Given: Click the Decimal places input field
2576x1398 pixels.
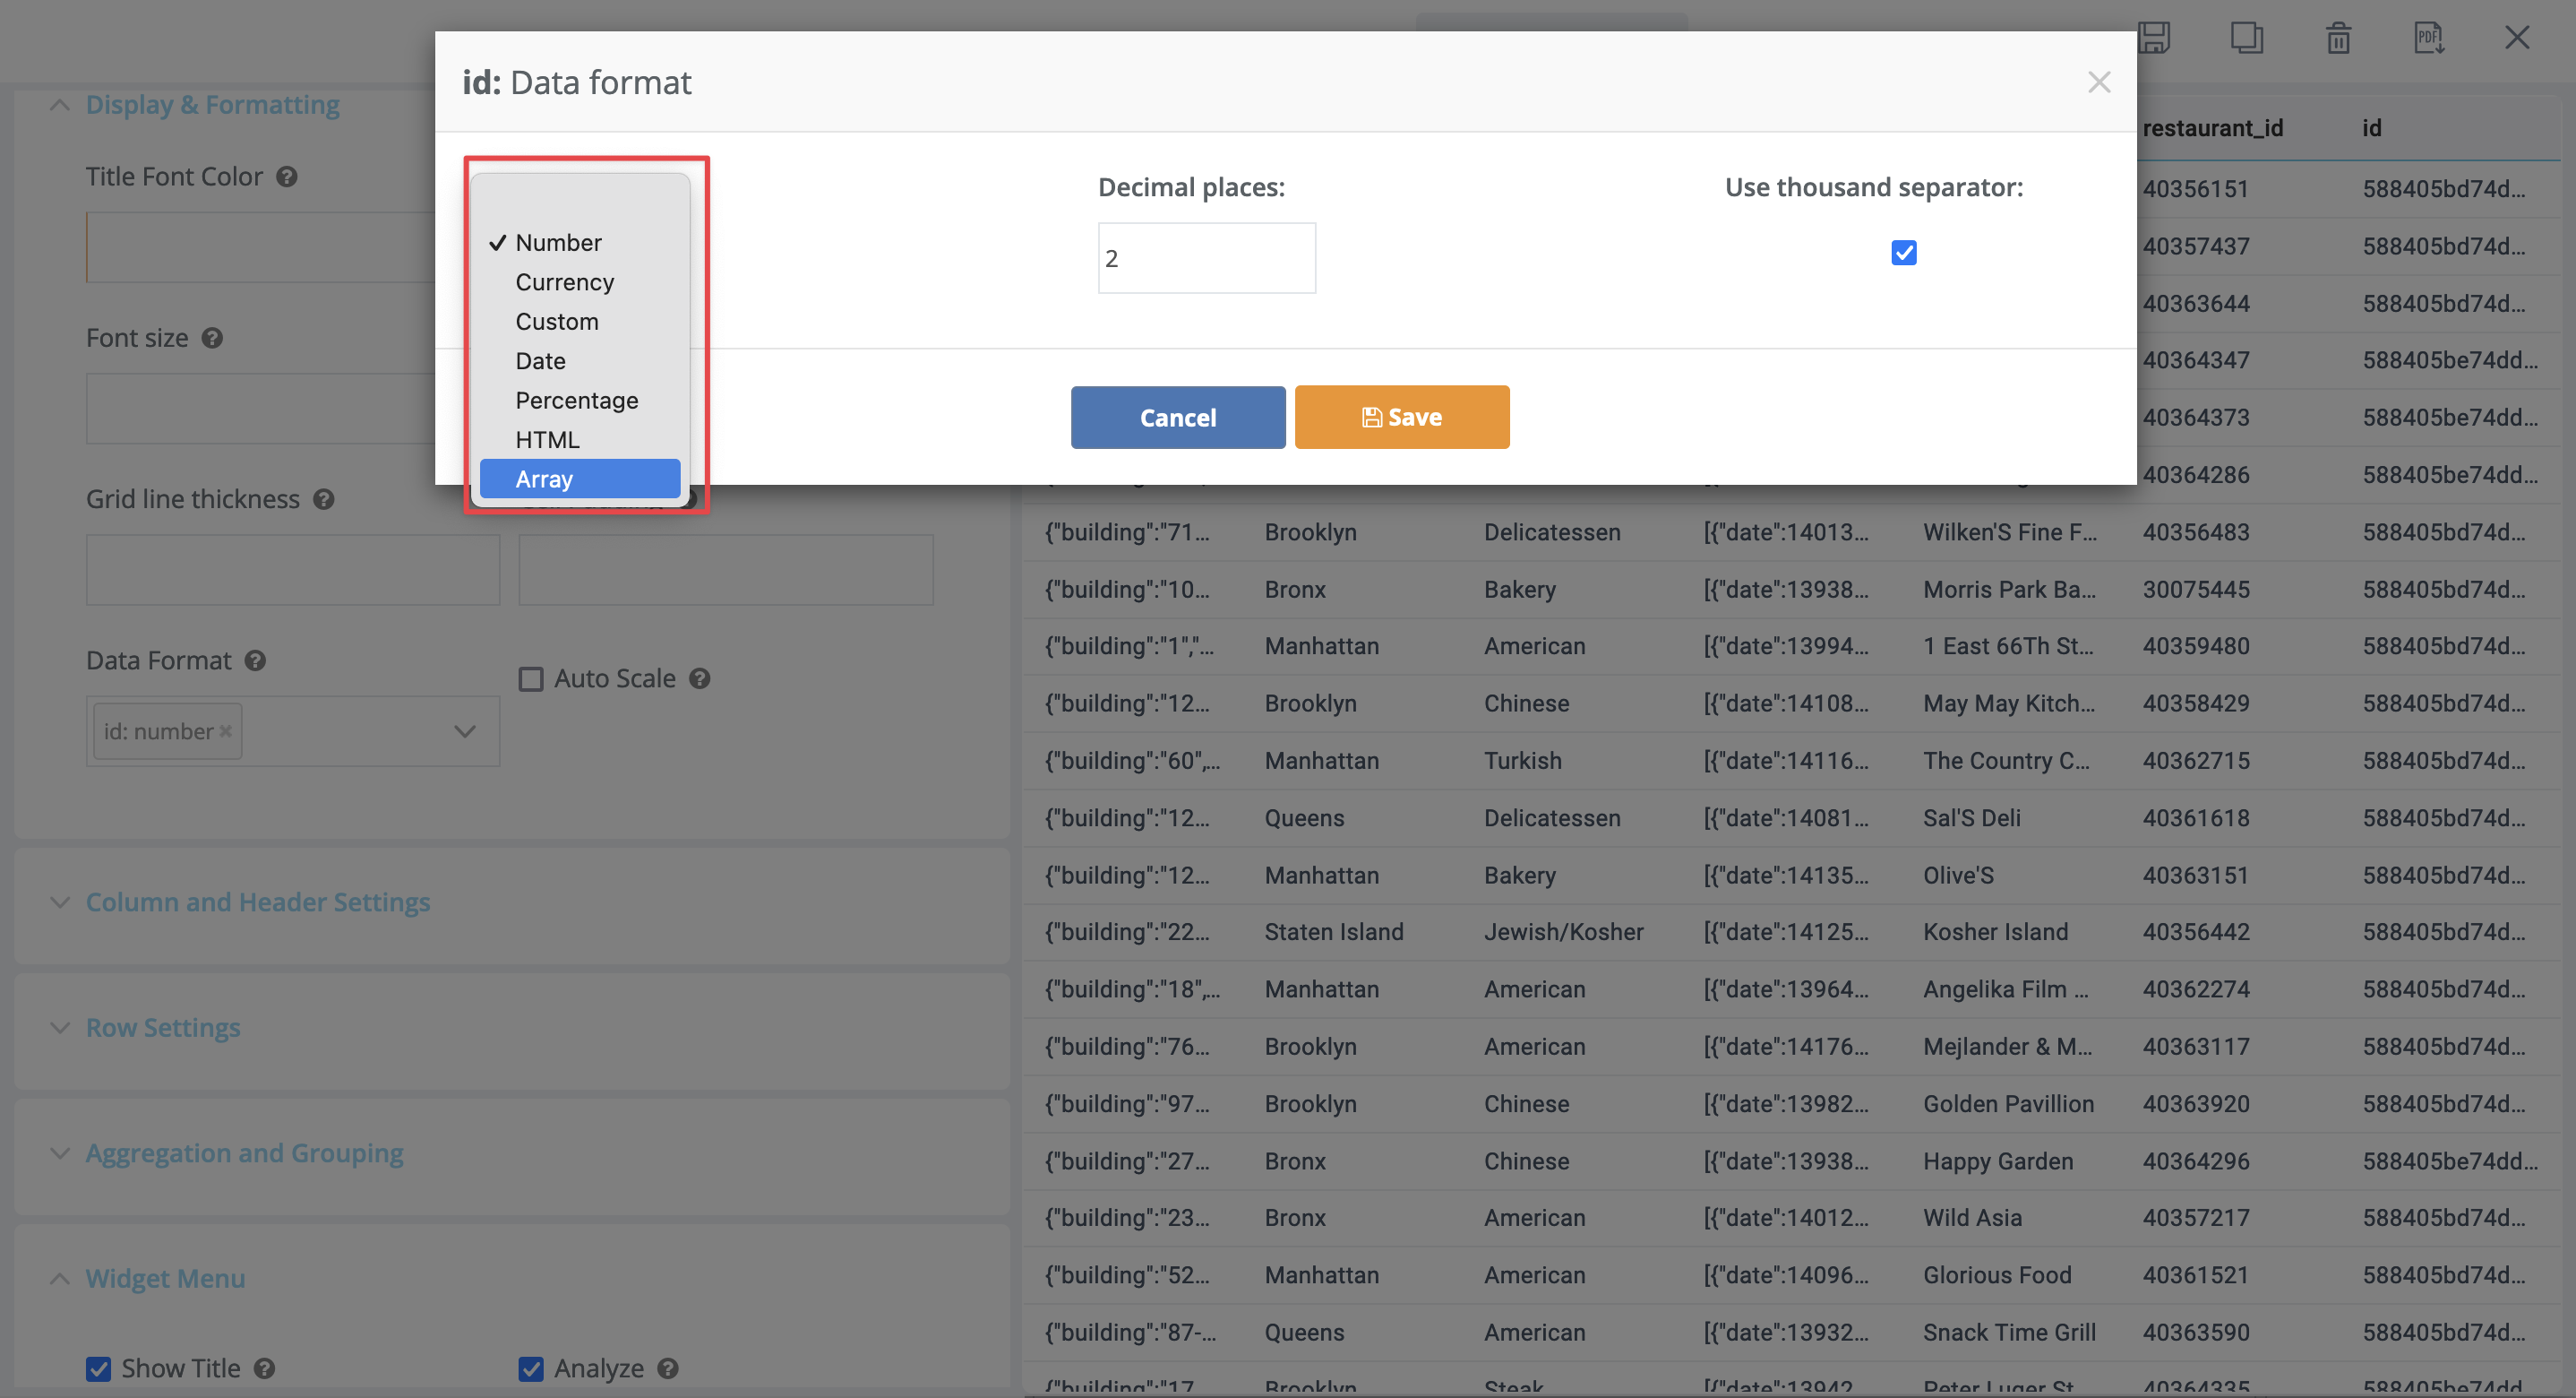Looking at the screenshot, I should [1206, 258].
